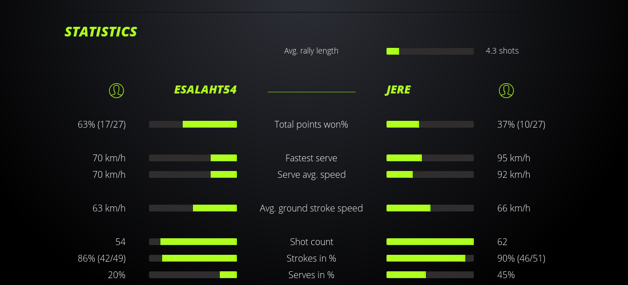Click ESALAHT54's 63% (17/27) value

[102, 124]
